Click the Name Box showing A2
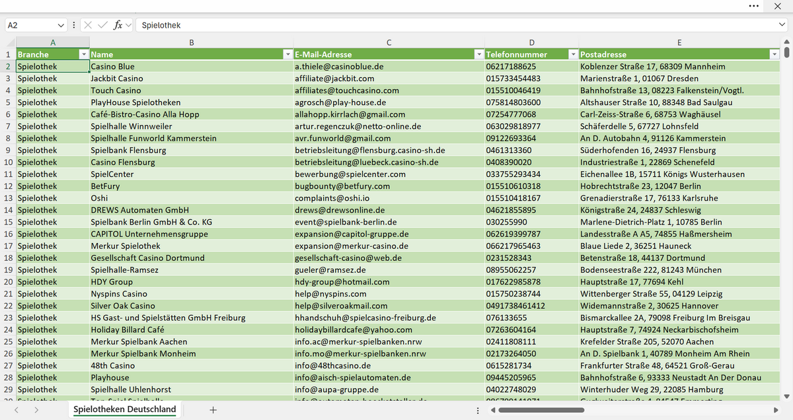The width and height of the screenshot is (793, 420). pos(30,25)
